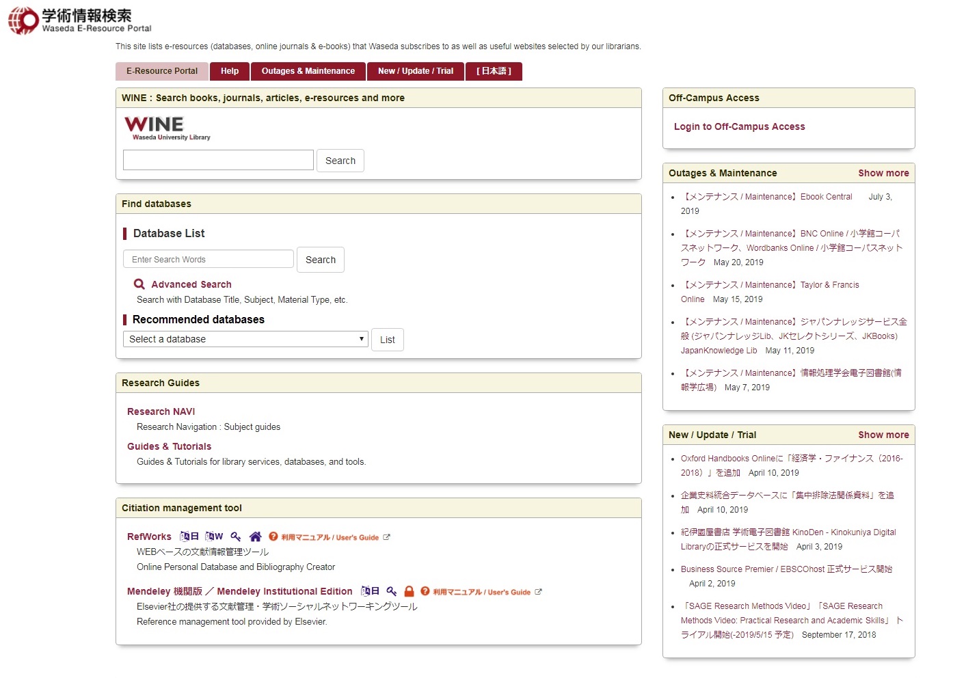
Task: Open the Guides & Tutorials link
Action: point(170,446)
